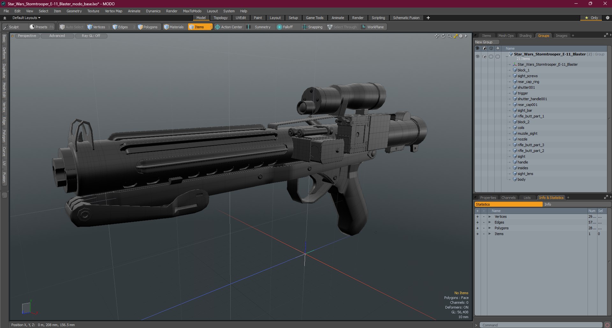Expand the Edges statistics row

(490, 222)
